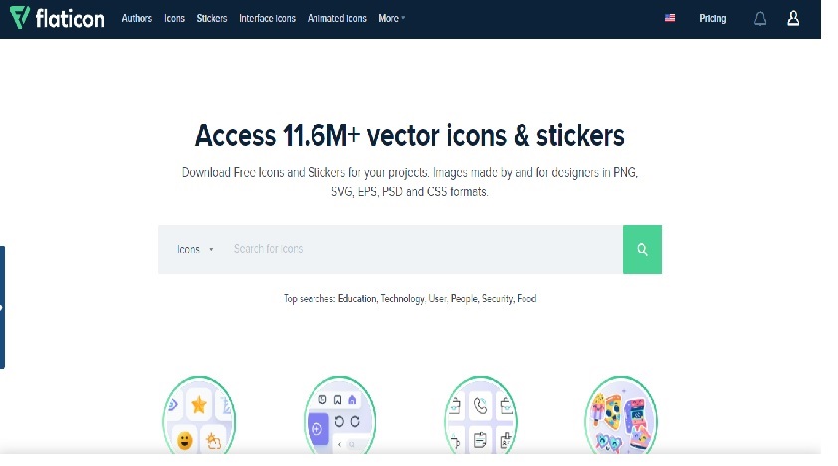Open Stickers in the top navigation
Screen dimensions: 838x466
[x=212, y=18]
